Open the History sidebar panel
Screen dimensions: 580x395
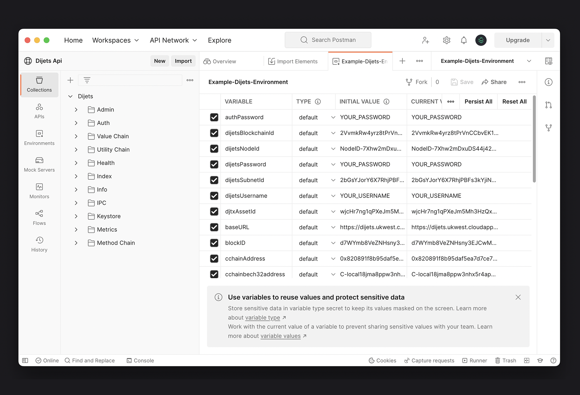click(39, 244)
